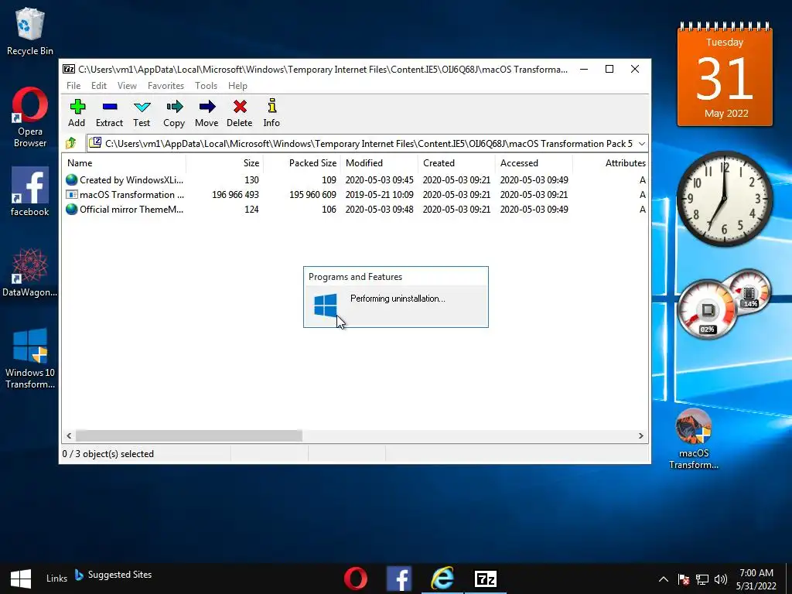This screenshot has width=792, height=594.
Task: Open the Recycle Bin desktop icon
Action: (30, 31)
